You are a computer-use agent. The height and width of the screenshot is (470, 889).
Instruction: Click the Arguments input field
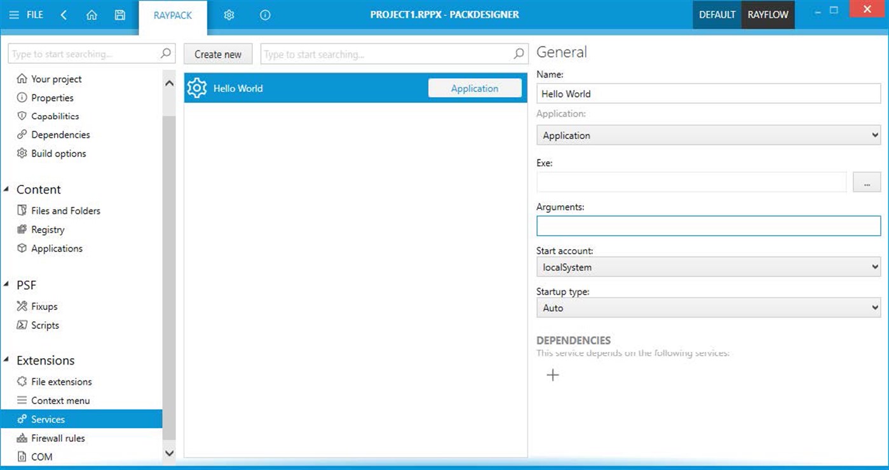coord(709,226)
